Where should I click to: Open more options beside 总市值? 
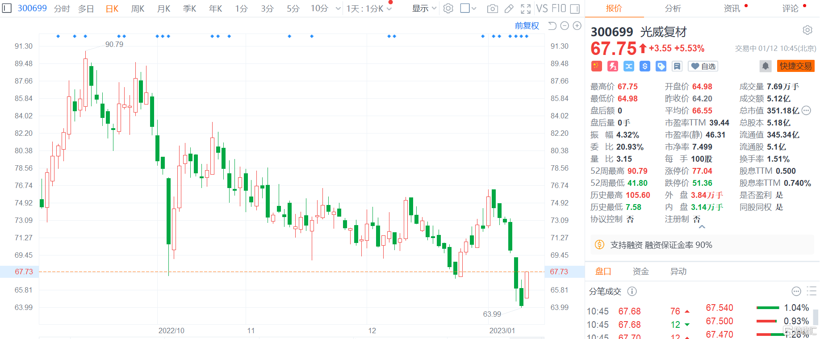pos(806,110)
